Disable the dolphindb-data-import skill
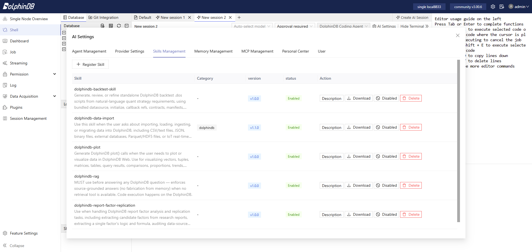Image resolution: width=532 pixels, height=252 pixels. pos(386,127)
